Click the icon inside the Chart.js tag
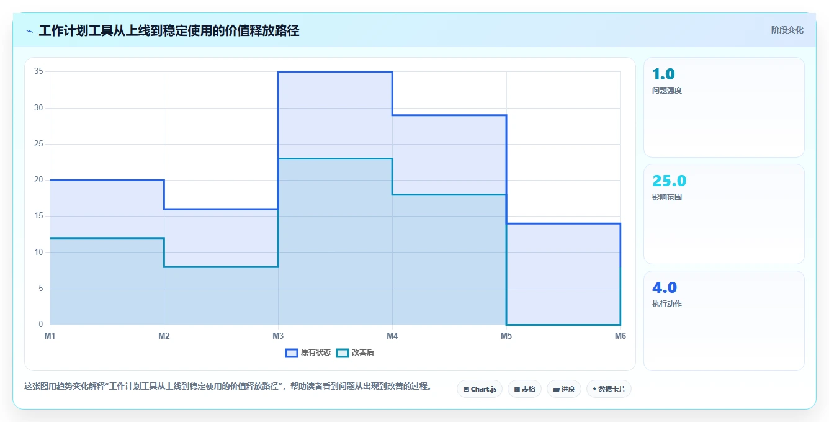Image resolution: width=829 pixels, height=422 pixels. 466,390
